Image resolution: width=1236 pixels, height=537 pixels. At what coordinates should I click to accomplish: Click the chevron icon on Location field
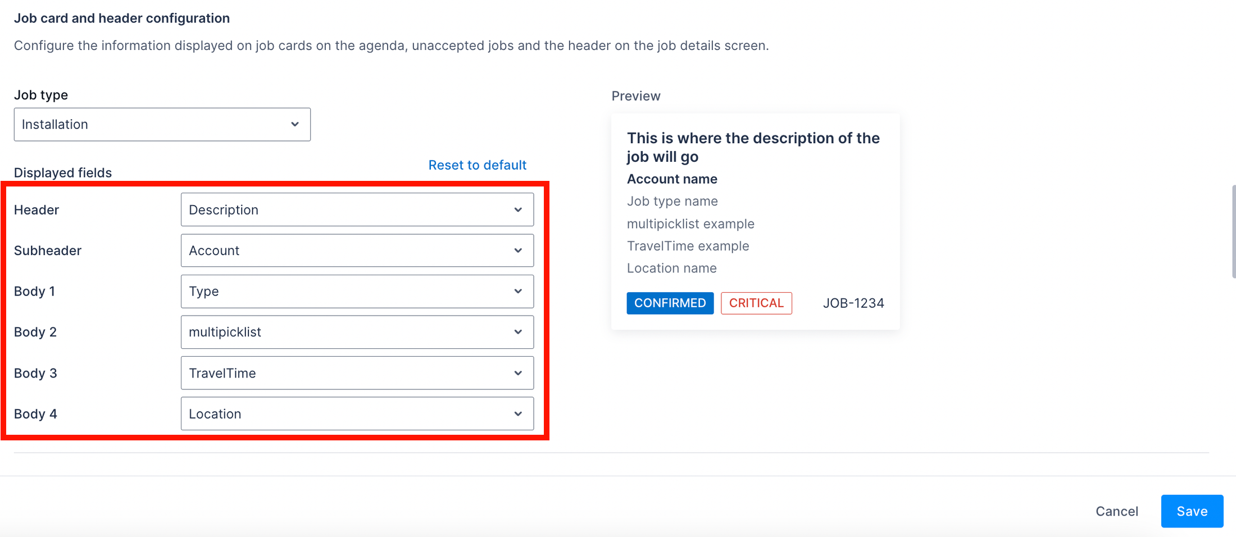[517, 413]
